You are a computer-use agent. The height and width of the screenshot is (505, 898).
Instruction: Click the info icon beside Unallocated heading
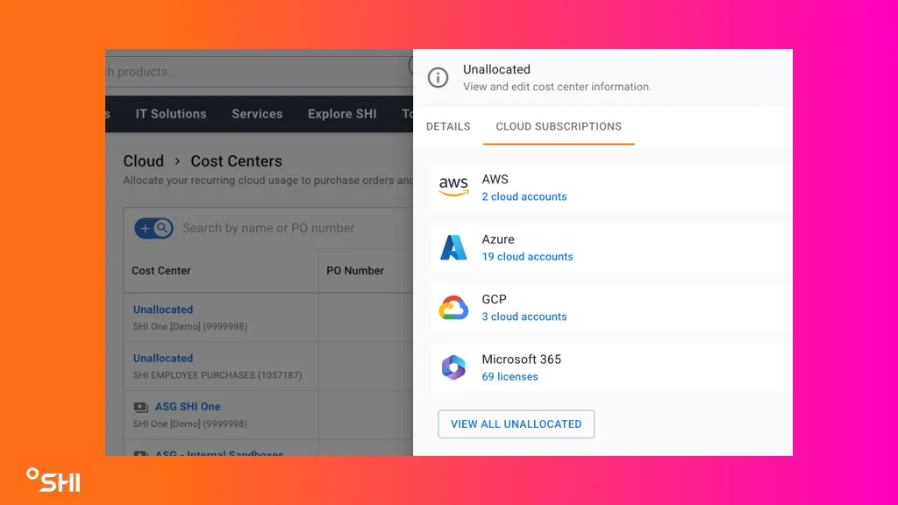438,77
